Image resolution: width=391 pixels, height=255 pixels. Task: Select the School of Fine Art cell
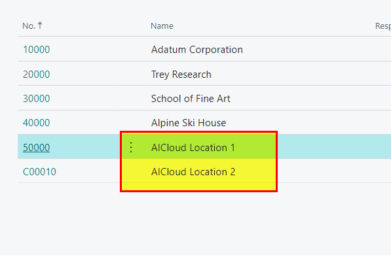point(191,99)
